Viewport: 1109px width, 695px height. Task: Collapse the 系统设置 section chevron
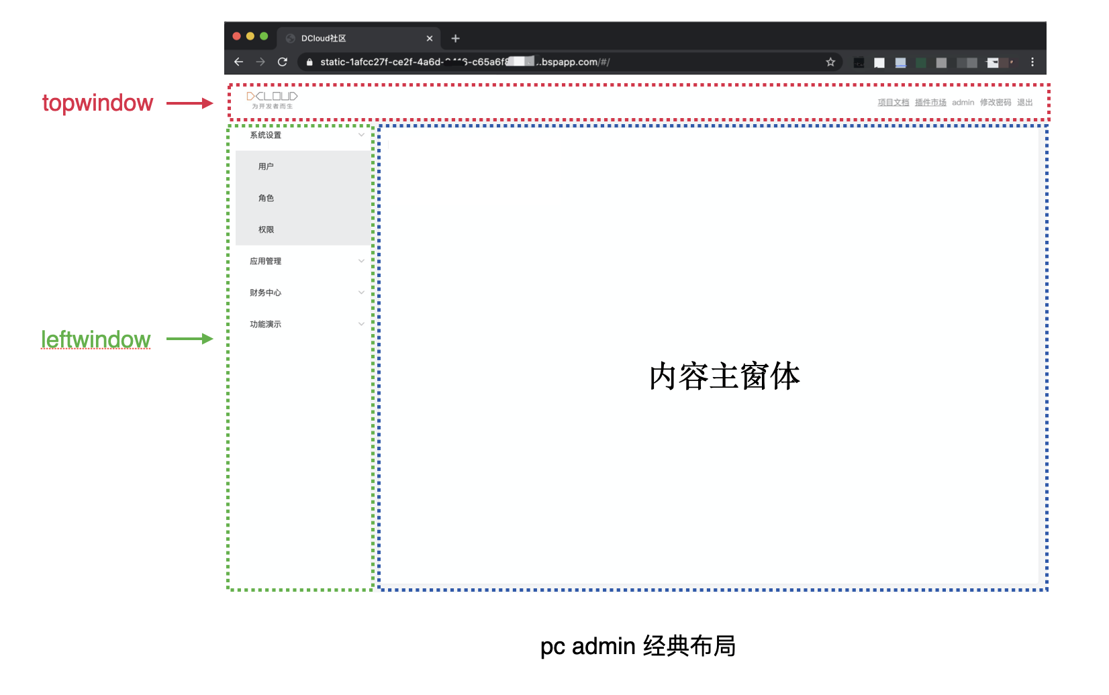coord(362,134)
